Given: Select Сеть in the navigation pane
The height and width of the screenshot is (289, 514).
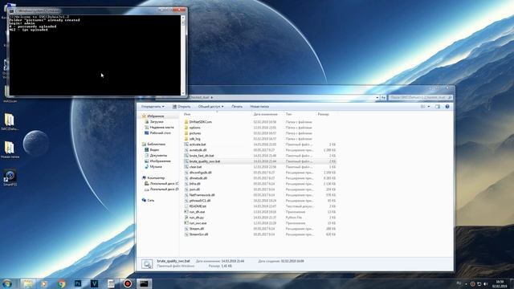Looking at the screenshot, I should (x=150, y=200).
